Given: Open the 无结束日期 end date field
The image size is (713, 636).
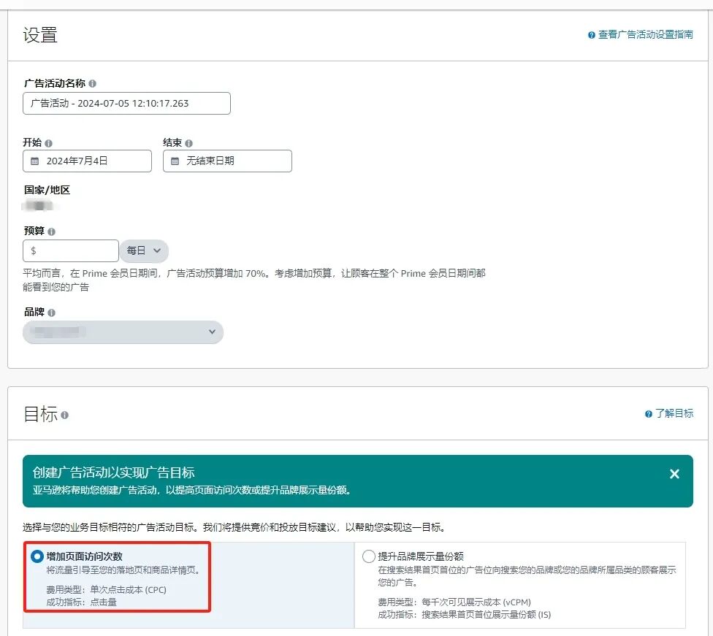Looking at the screenshot, I should [x=226, y=161].
